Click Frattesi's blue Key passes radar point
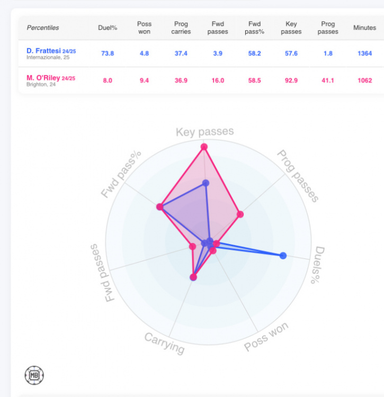The width and height of the screenshot is (384, 397). pos(206,183)
